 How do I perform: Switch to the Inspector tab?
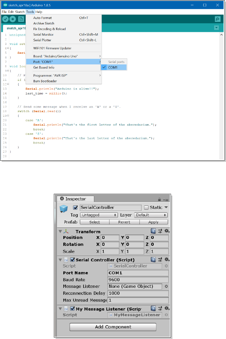pyautogui.click(x=75, y=199)
